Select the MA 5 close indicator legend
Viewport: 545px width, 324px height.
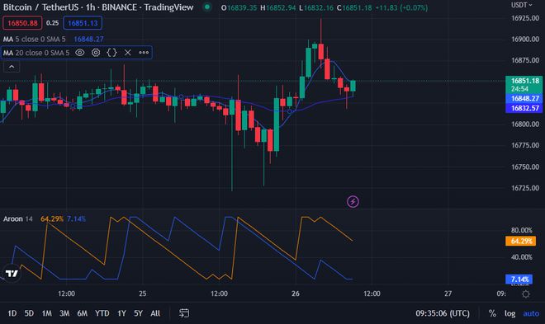pyautogui.click(x=35, y=40)
